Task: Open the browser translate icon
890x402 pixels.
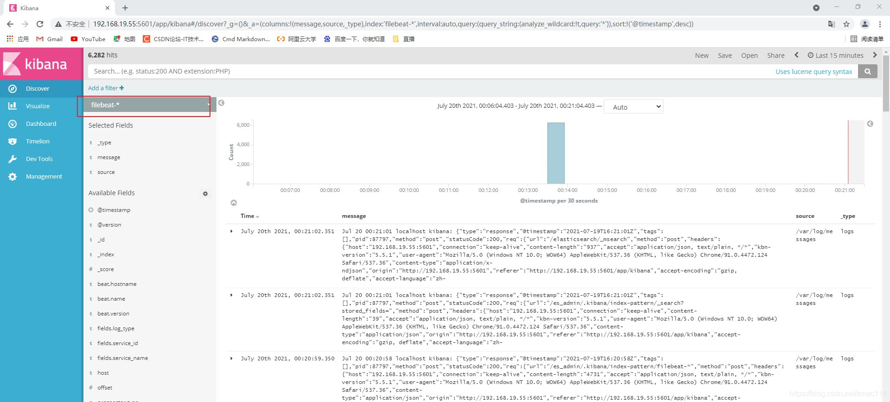Action: (832, 24)
